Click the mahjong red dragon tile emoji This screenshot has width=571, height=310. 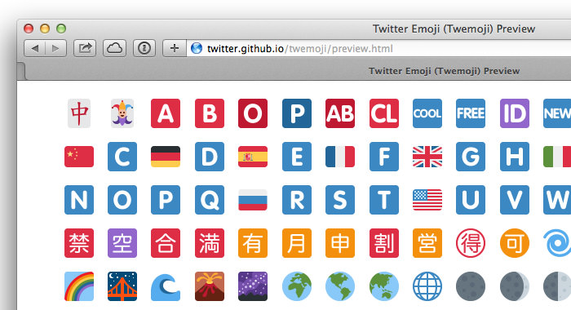point(79,113)
